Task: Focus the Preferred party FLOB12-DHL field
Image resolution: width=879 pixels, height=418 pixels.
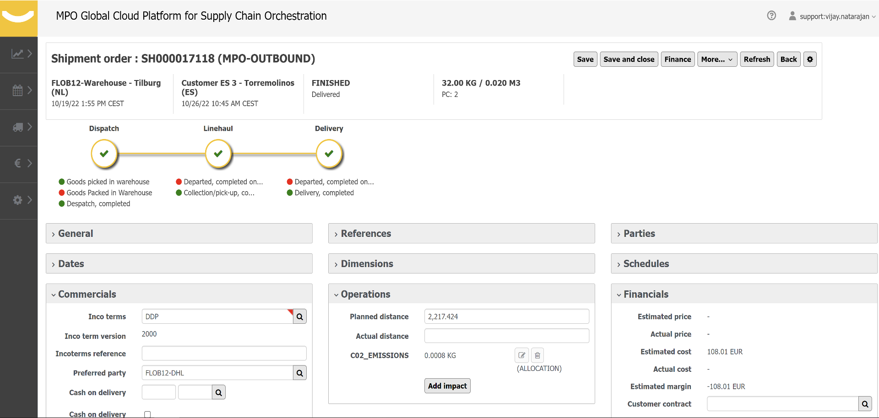Action: click(x=217, y=373)
